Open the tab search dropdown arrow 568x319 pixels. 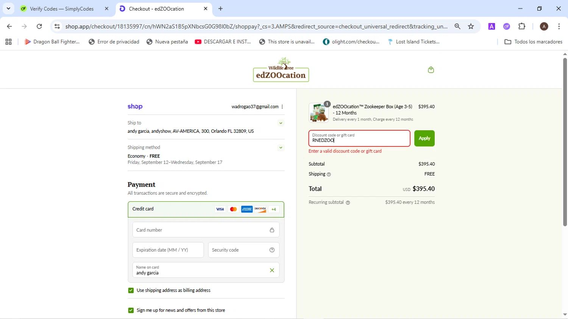coord(8,8)
